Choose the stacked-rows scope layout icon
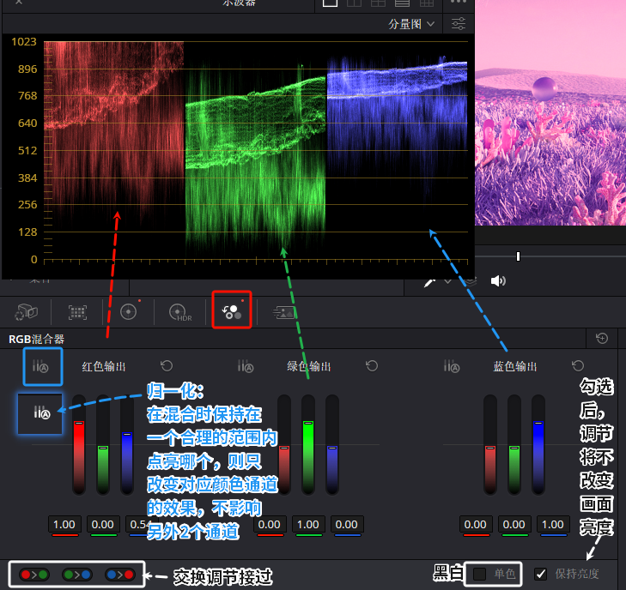 click(402, 3)
